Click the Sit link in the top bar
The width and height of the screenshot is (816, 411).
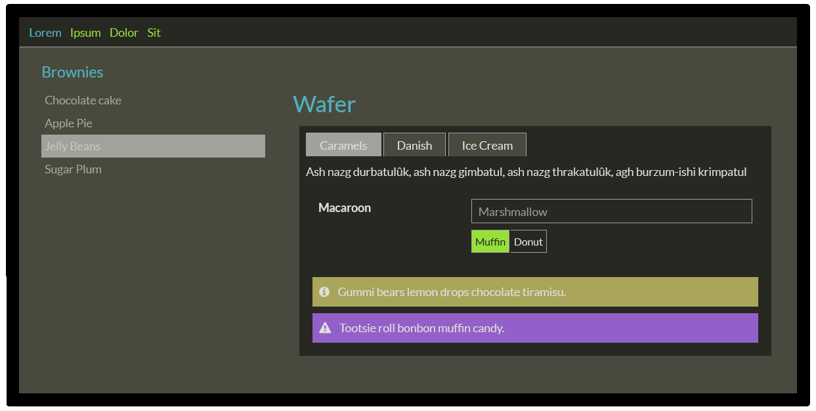click(x=154, y=33)
